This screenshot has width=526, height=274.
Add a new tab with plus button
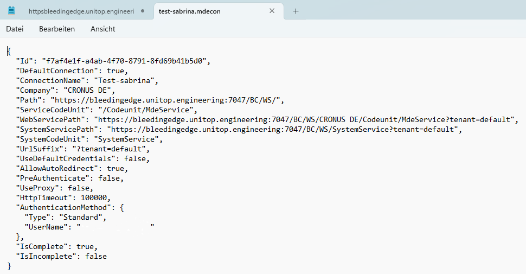pos(296,11)
